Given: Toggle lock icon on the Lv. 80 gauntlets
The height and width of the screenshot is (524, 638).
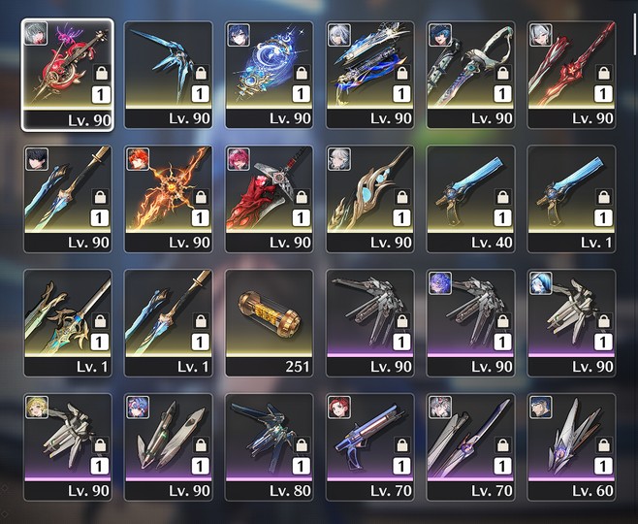Looking at the screenshot, I should click(x=302, y=445).
